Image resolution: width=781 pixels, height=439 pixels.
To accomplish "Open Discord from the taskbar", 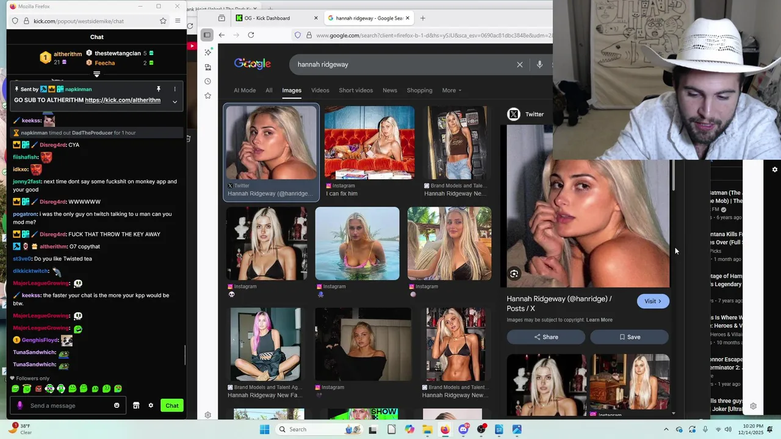I will (x=463, y=429).
